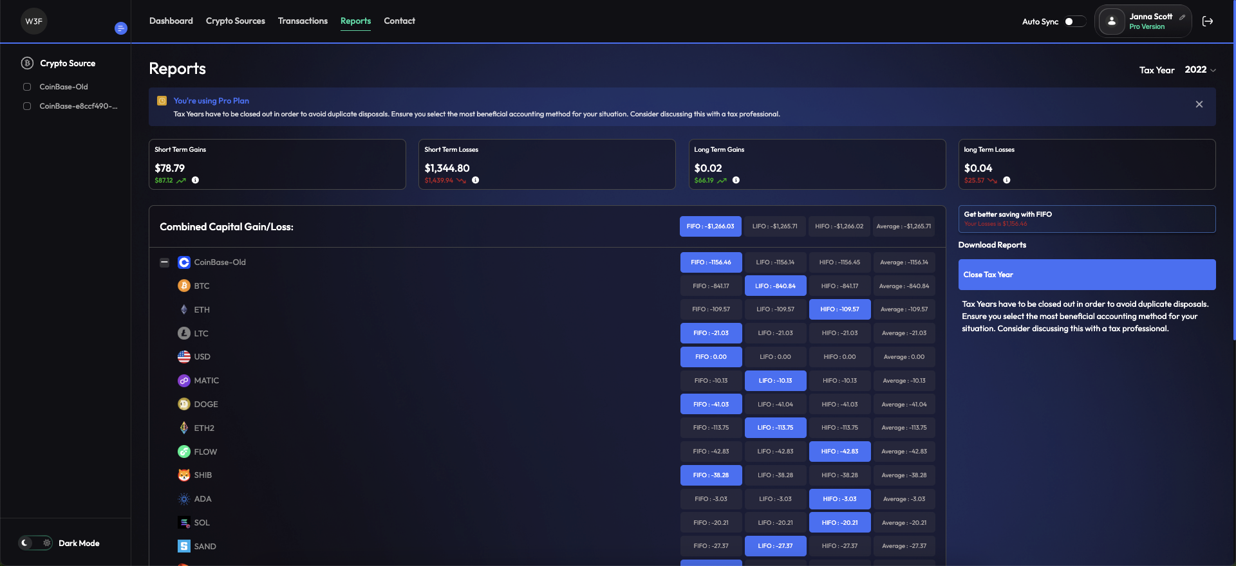Select combined FIFO : -$1,266.03 method
The height and width of the screenshot is (566, 1236).
click(711, 226)
